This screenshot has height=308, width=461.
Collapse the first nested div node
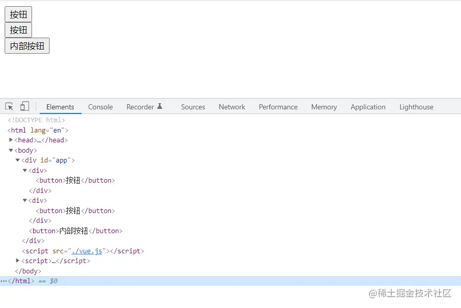pyautogui.click(x=25, y=170)
